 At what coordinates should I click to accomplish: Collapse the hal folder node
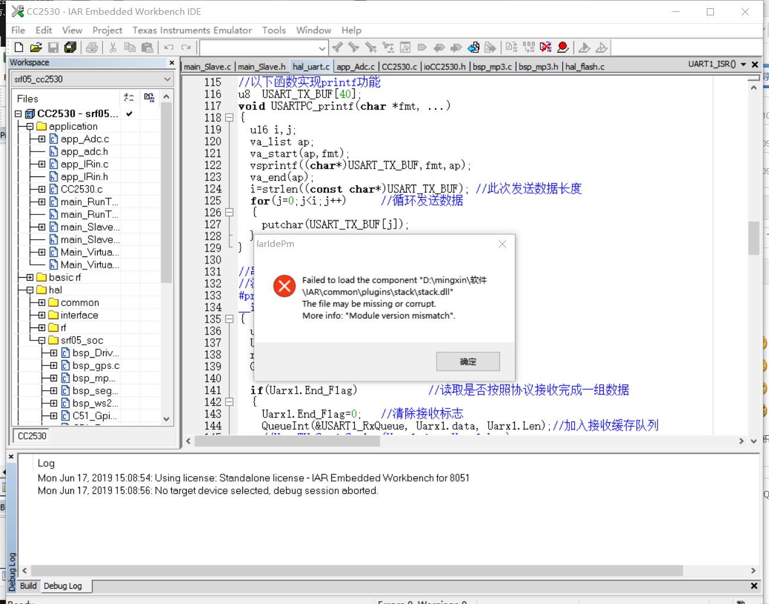30,290
